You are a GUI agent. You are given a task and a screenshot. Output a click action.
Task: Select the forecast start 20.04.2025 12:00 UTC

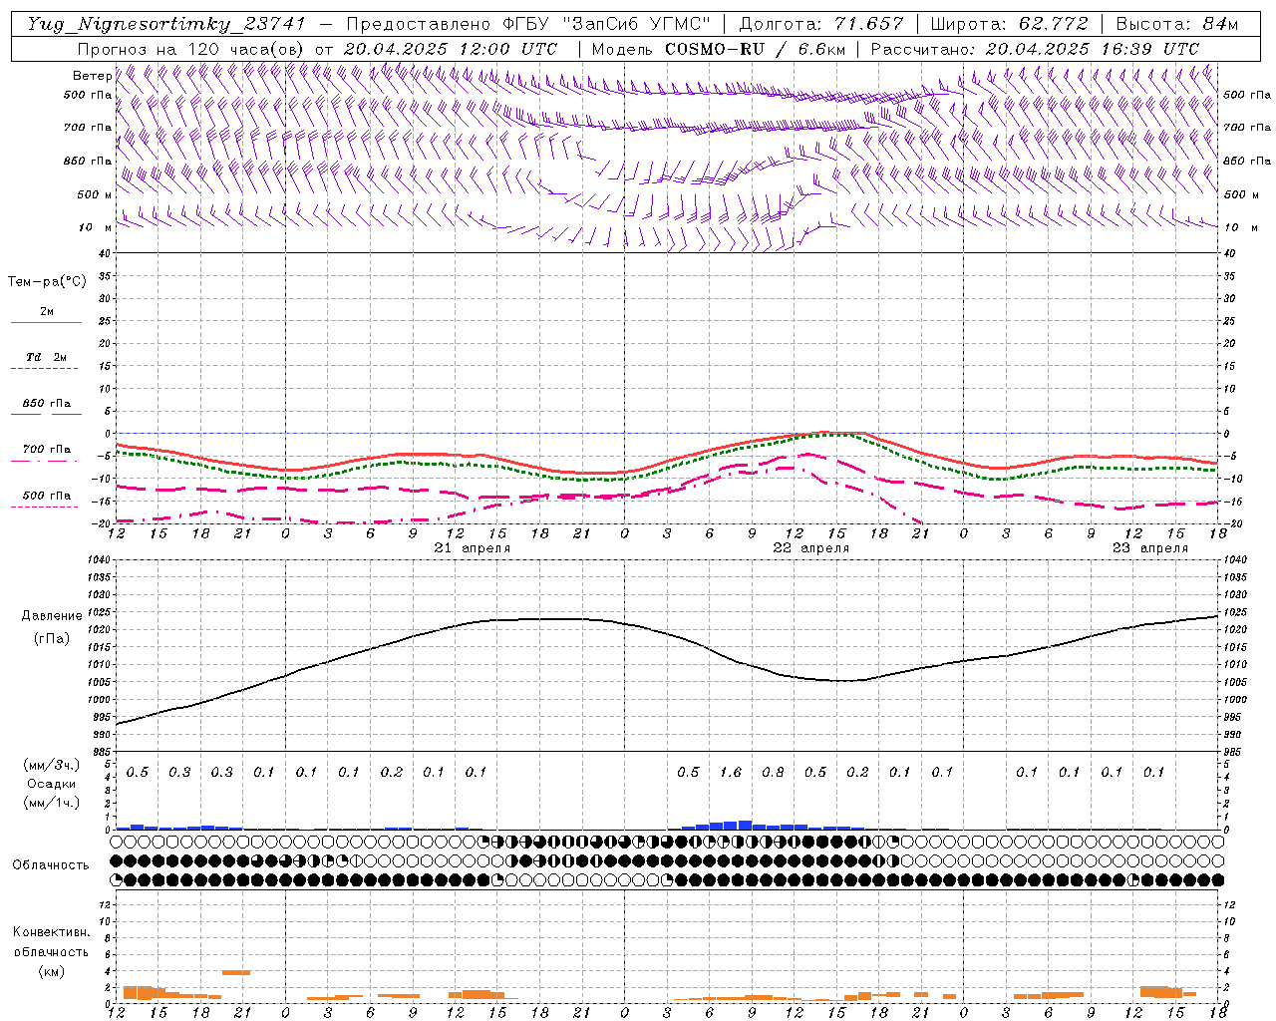pyautogui.click(x=450, y=49)
